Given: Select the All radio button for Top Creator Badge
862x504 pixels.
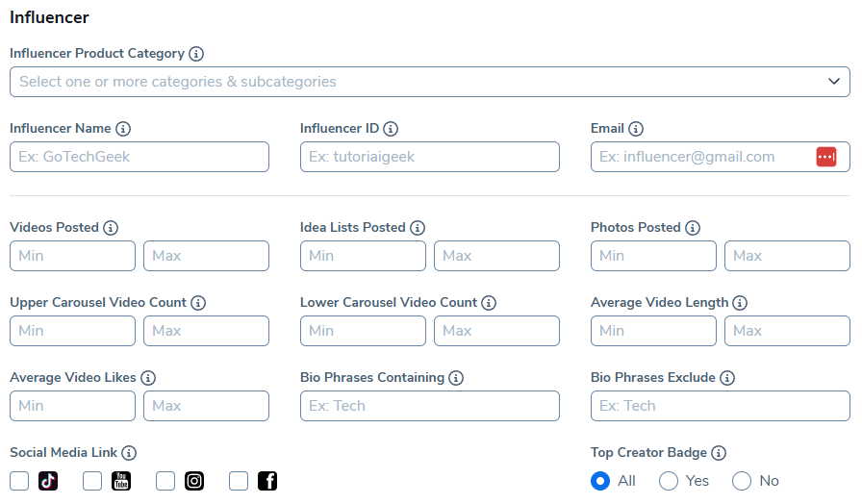Looking at the screenshot, I should 600,481.
